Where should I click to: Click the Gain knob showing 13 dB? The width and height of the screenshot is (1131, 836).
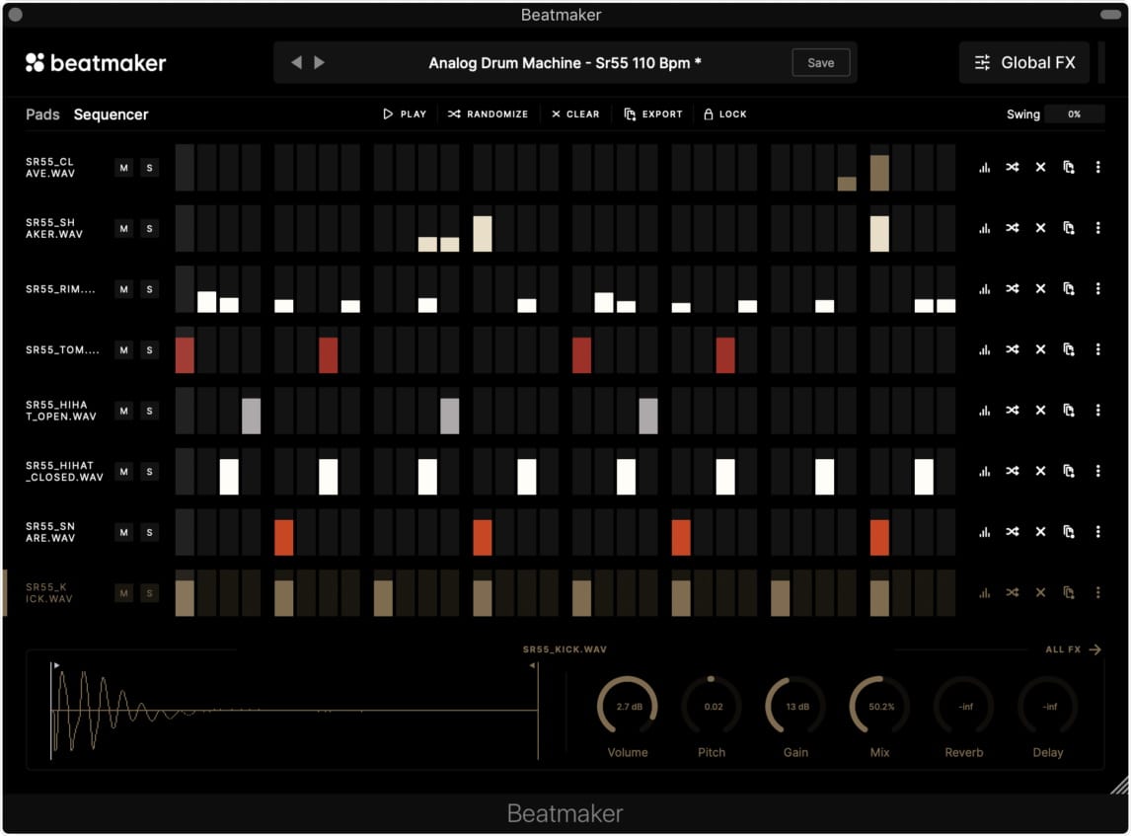(x=796, y=706)
